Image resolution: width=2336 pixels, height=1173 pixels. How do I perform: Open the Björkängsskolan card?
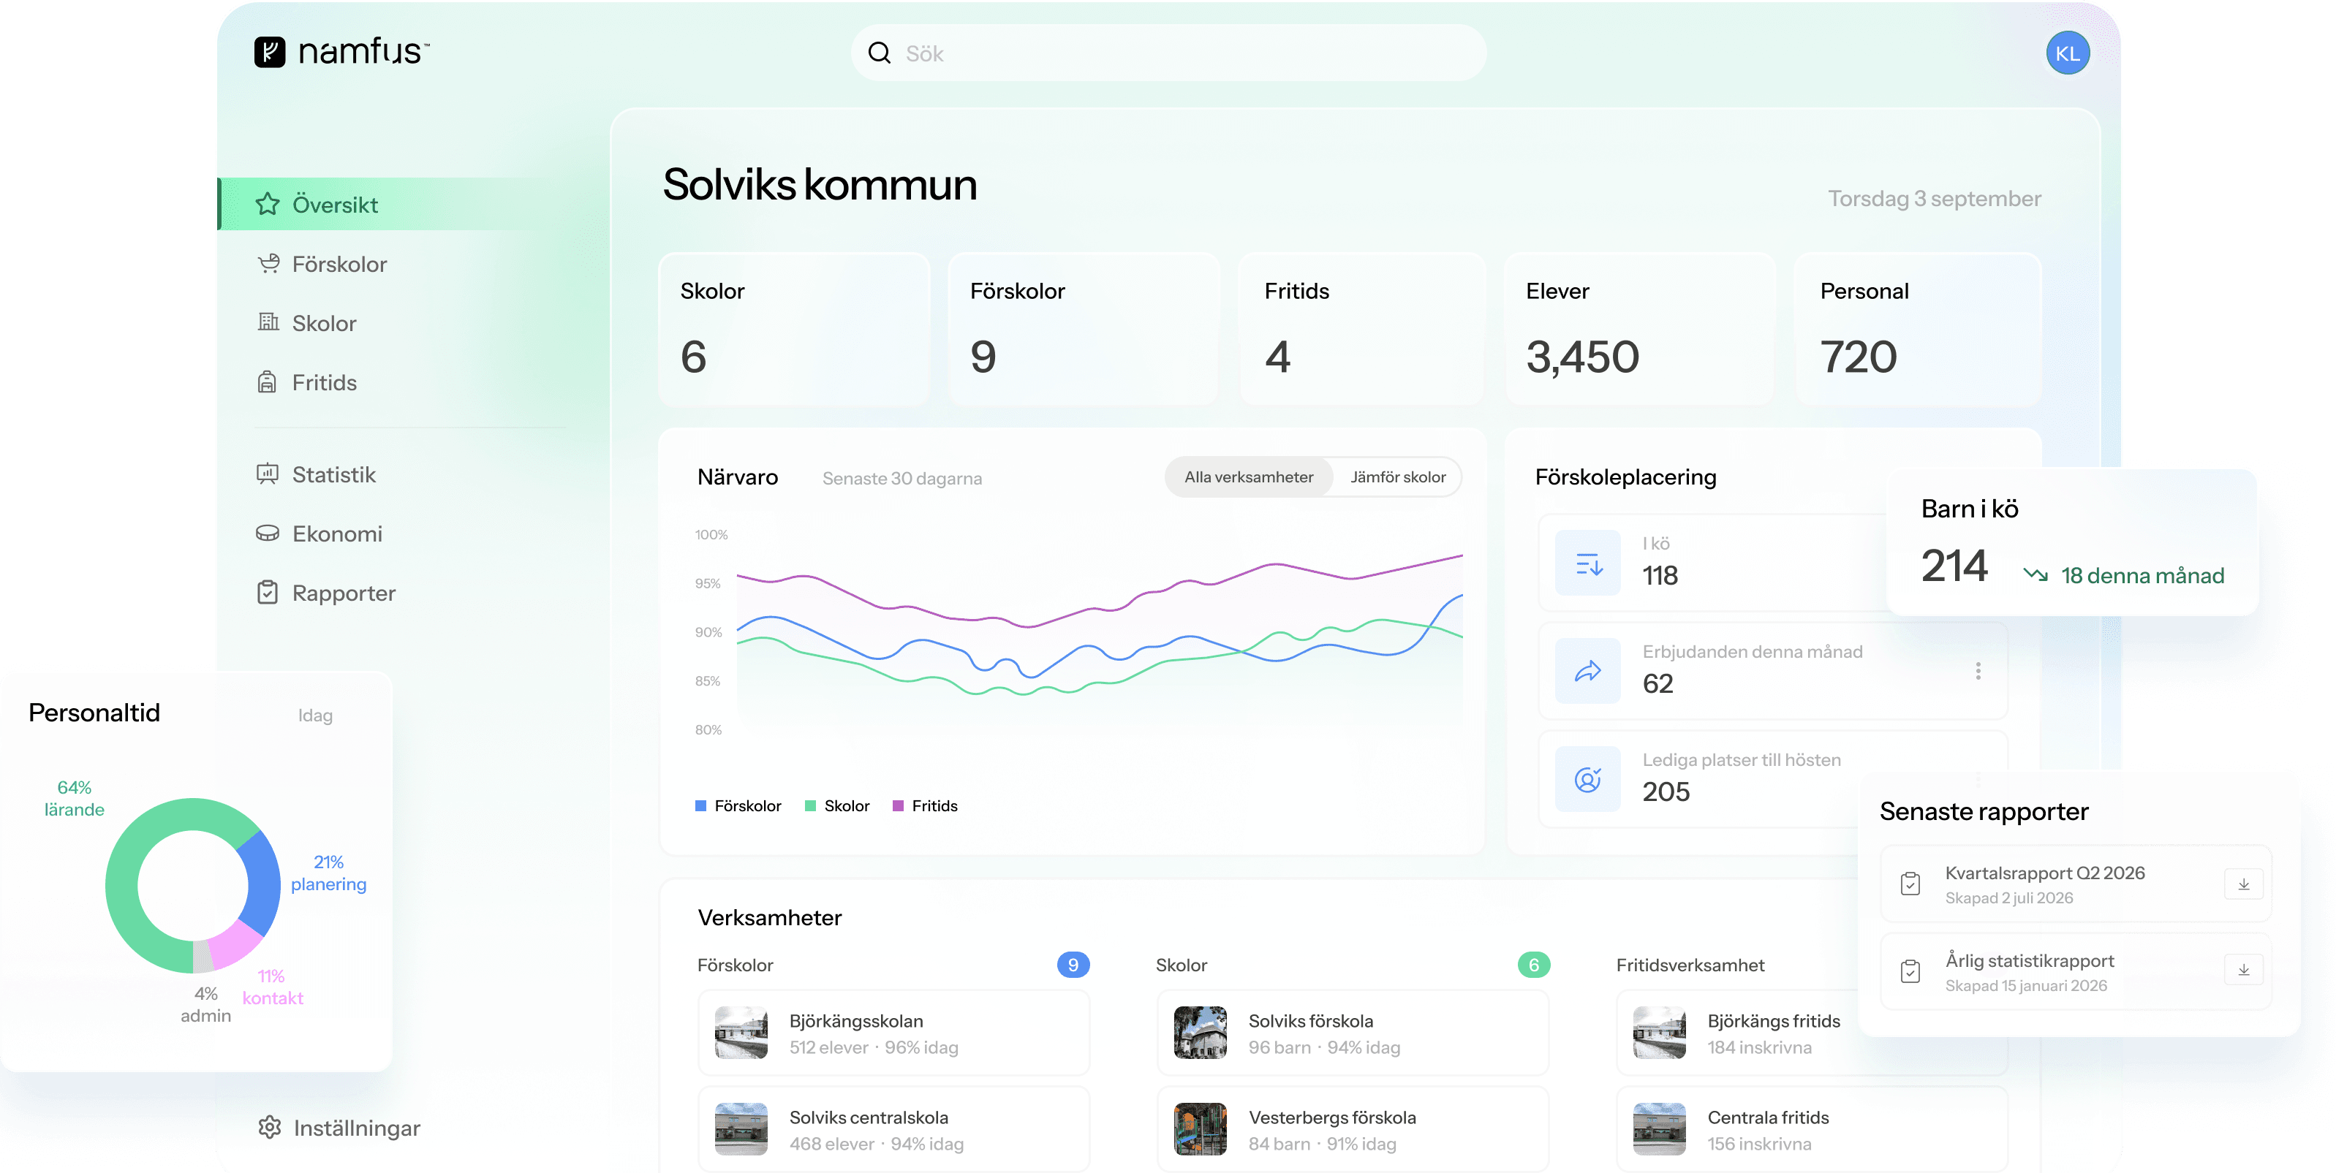coord(893,1033)
